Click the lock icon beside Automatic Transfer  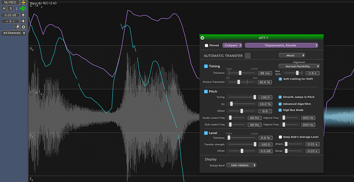248,56
